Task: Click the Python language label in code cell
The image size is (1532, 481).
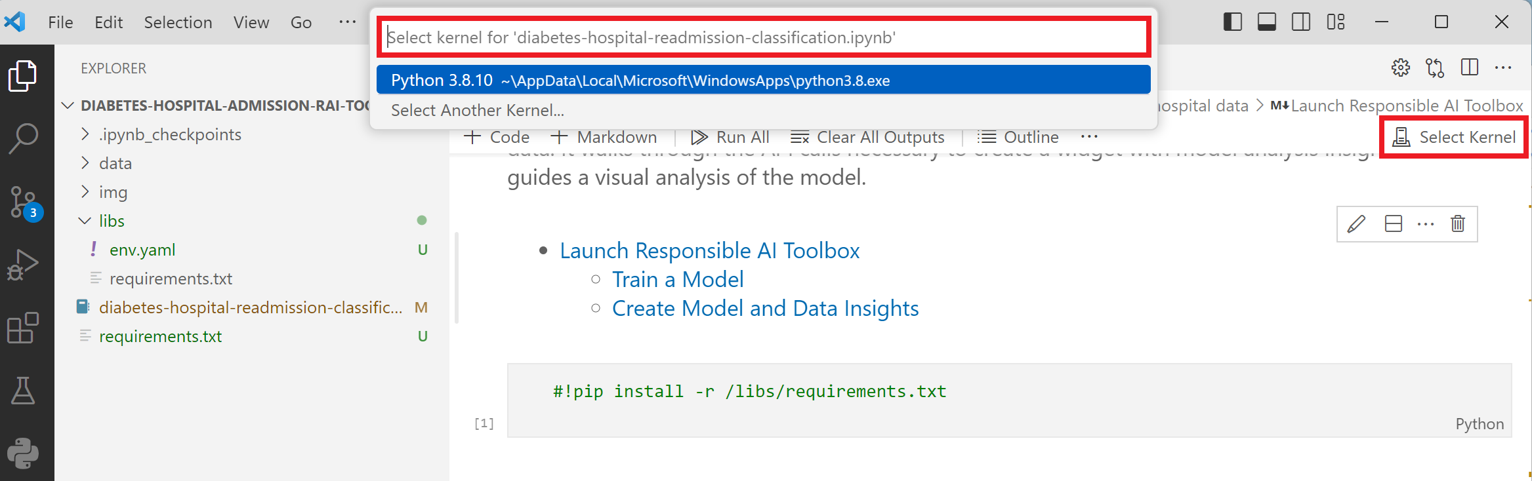Action: (x=1480, y=424)
